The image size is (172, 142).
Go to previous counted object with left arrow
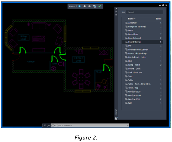[x=85, y=6]
